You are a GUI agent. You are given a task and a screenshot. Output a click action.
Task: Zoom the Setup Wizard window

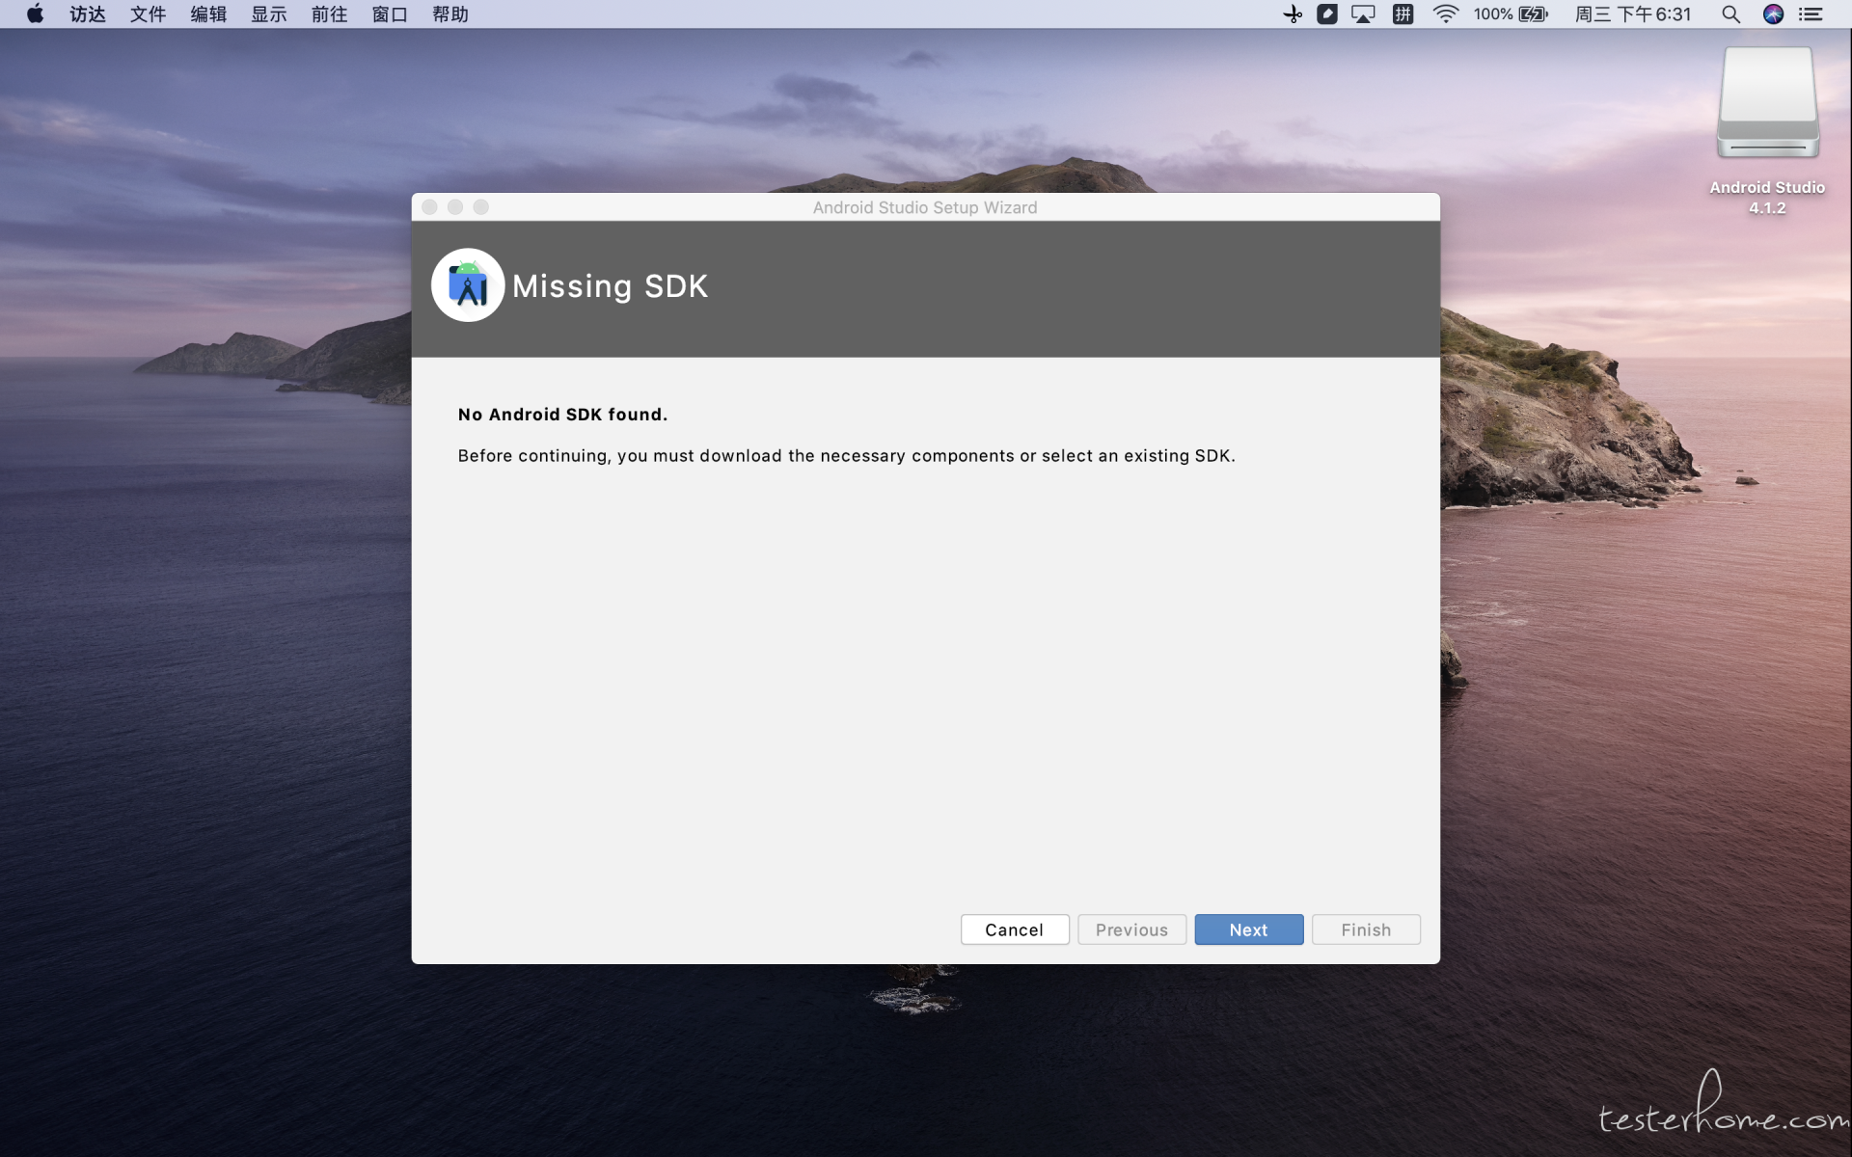[x=481, y=206]
